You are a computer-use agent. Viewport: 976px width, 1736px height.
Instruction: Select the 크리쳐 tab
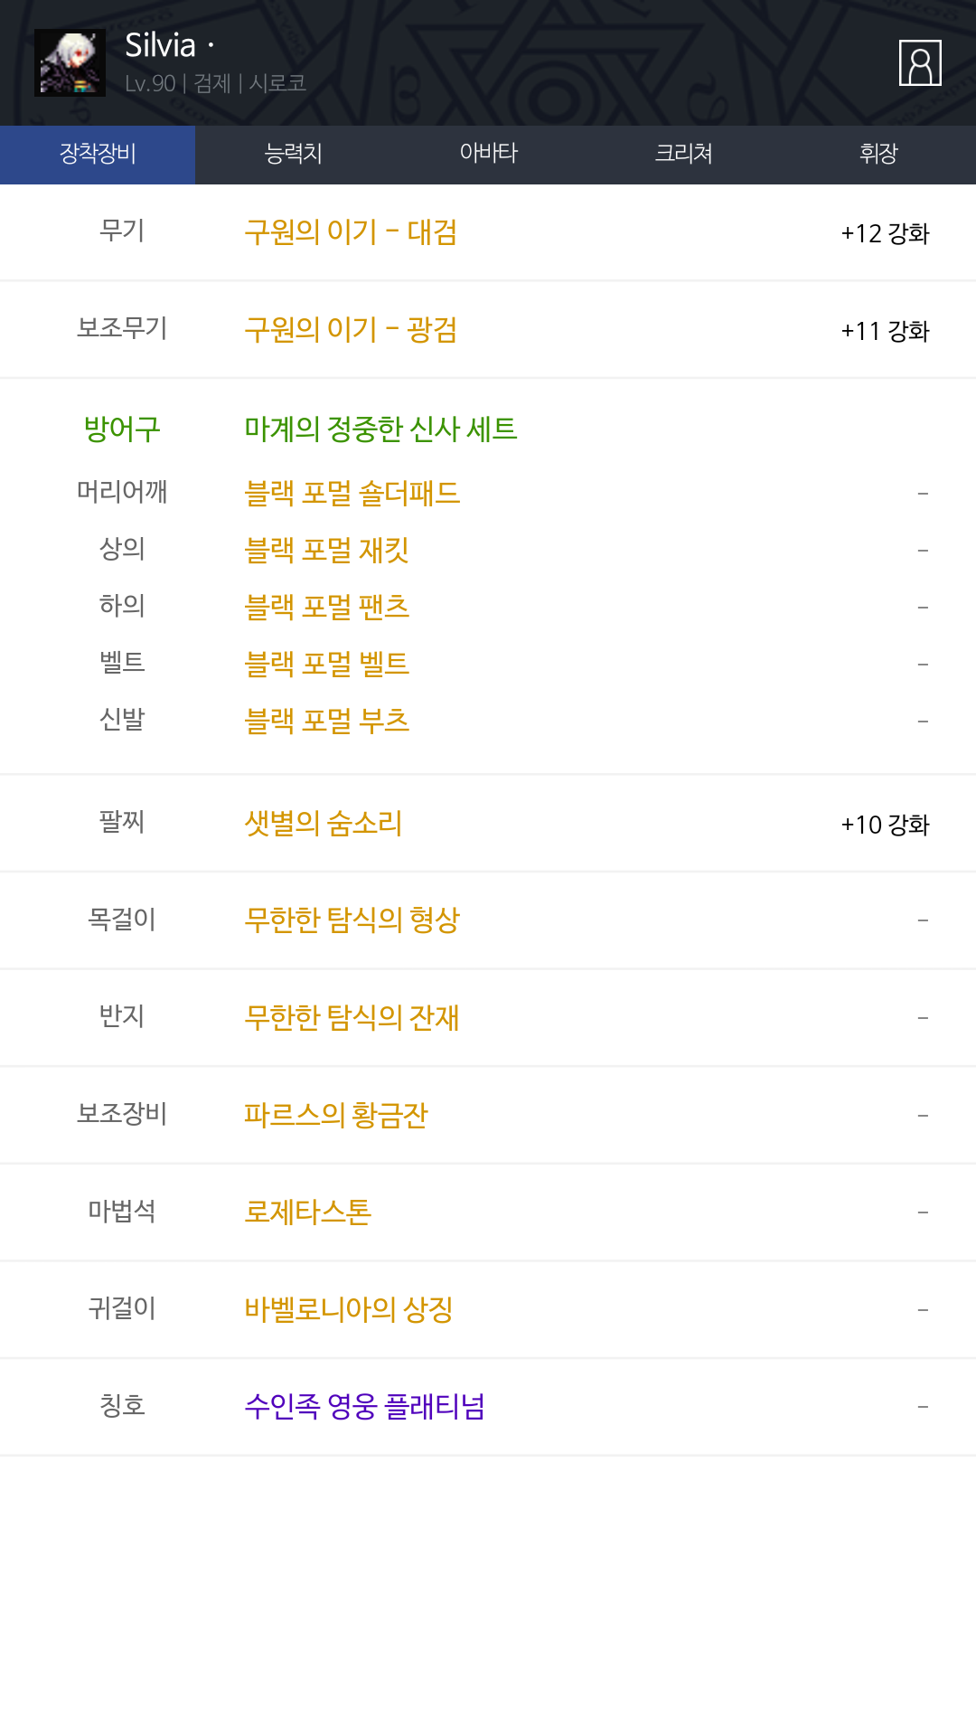coord(683,155)
